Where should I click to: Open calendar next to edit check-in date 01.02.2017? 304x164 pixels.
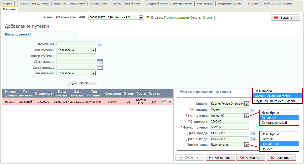point(253,133)
